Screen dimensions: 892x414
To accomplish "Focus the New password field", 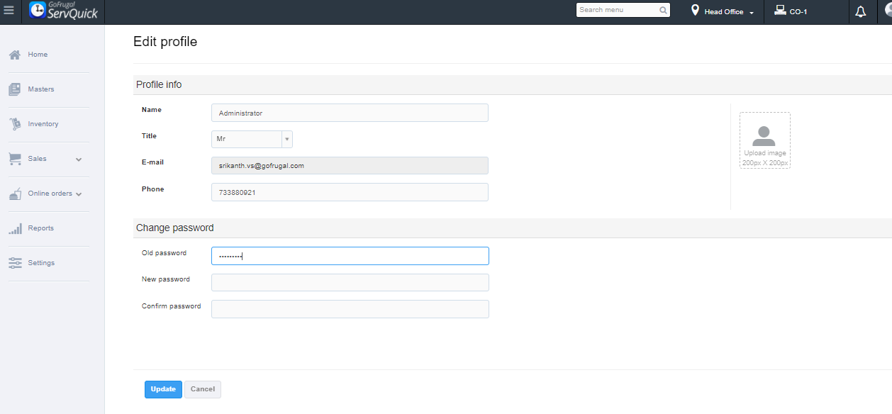I will pos(350,282).
